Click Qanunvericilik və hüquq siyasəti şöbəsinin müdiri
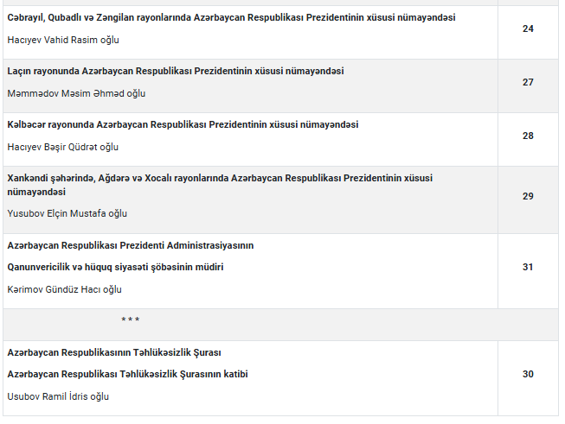Viewport: 565px width, 424px height. pos(115,267)
